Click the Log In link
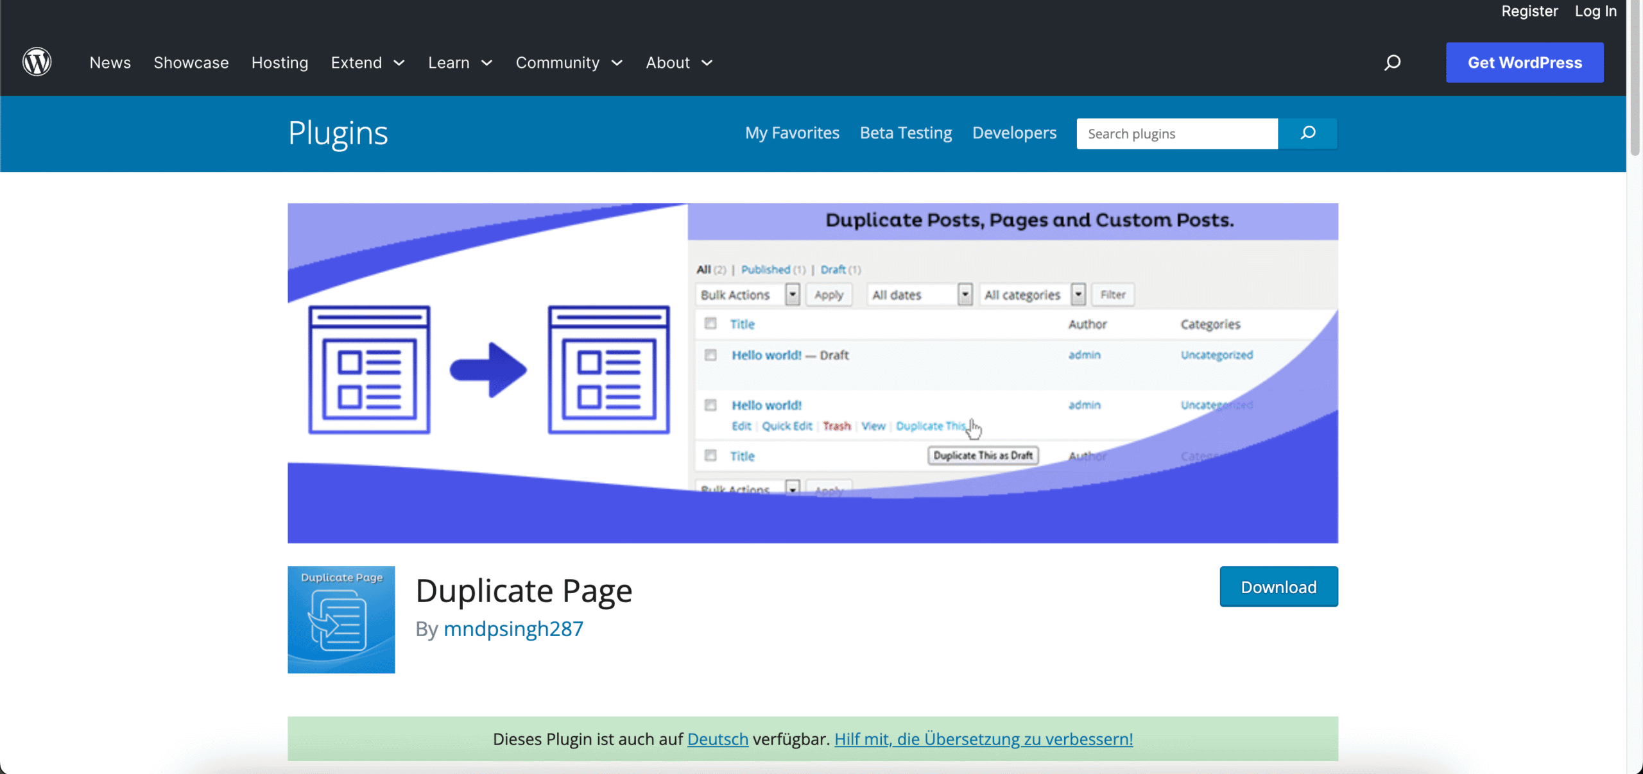The height and width of the screenshot is (774, 1643). (1596, 11)
